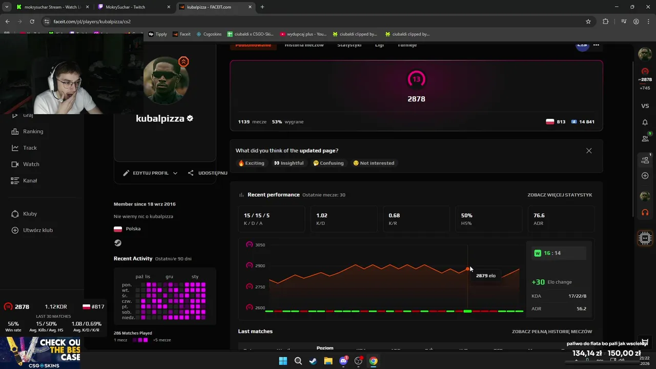Click the 76.6 ADR stat card

[561, 219]
